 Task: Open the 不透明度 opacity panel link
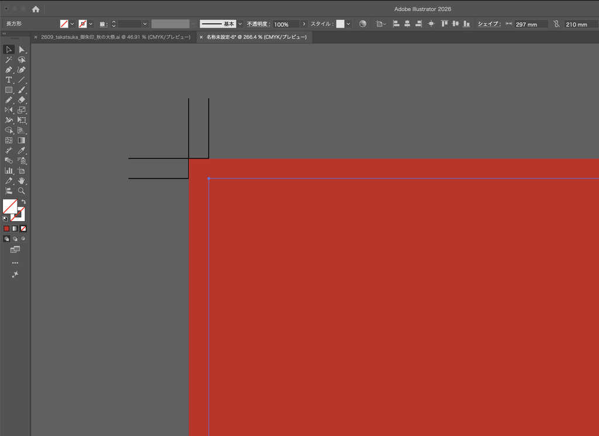[259, 24]
